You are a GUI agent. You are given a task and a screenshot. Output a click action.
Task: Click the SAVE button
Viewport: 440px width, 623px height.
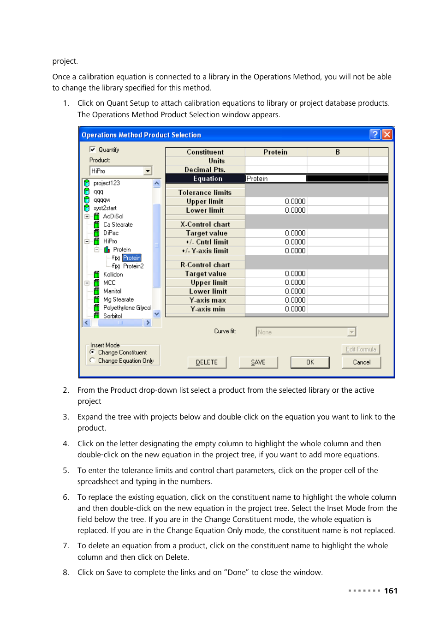coord(258,362)
